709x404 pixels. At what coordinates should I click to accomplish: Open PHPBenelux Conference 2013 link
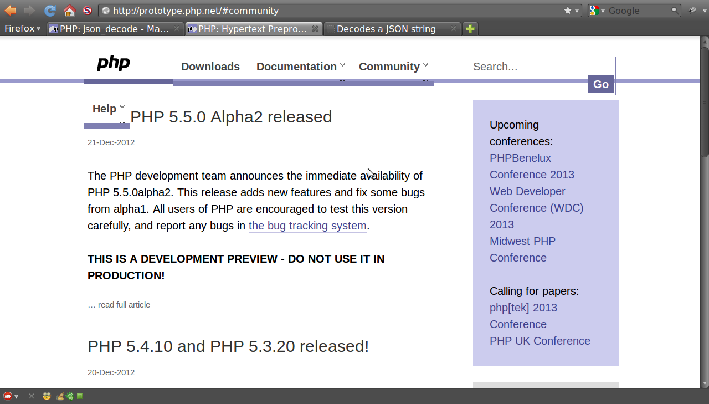coord(532,166)
